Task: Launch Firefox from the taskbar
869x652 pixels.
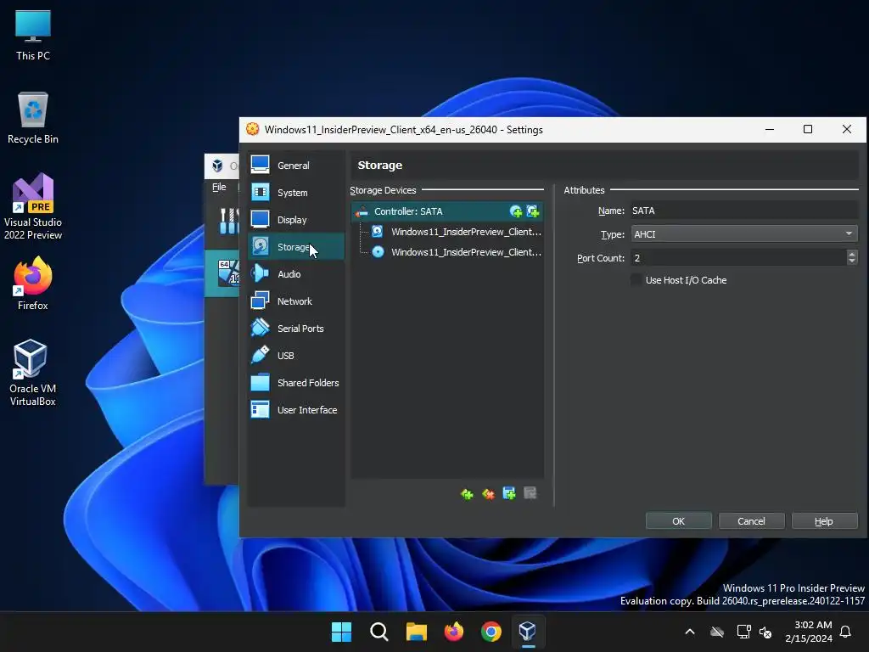Action: (x=454, y=632)
